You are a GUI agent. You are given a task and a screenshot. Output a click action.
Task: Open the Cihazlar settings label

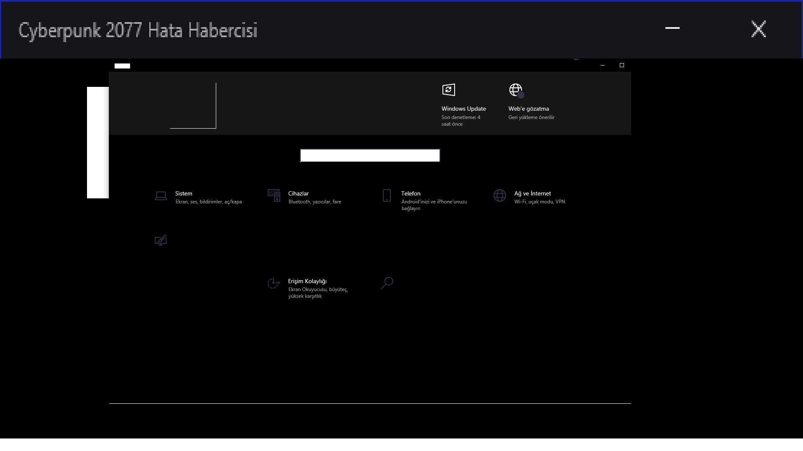[x=298, y=193]
